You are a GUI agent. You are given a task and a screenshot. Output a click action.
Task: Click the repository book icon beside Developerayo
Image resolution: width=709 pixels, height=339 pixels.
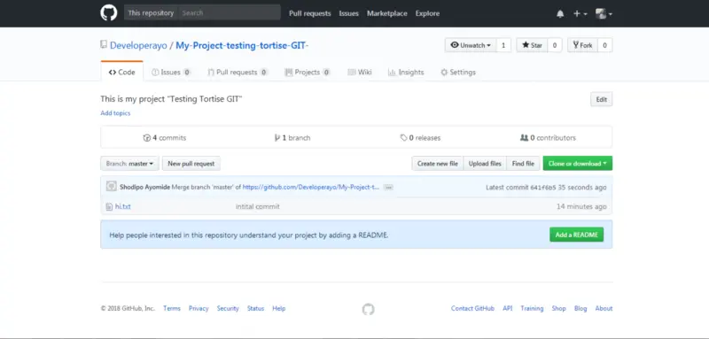tap(104, 44)
